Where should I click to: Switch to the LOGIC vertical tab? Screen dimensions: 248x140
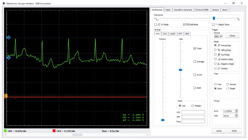(x=173, y=34)
